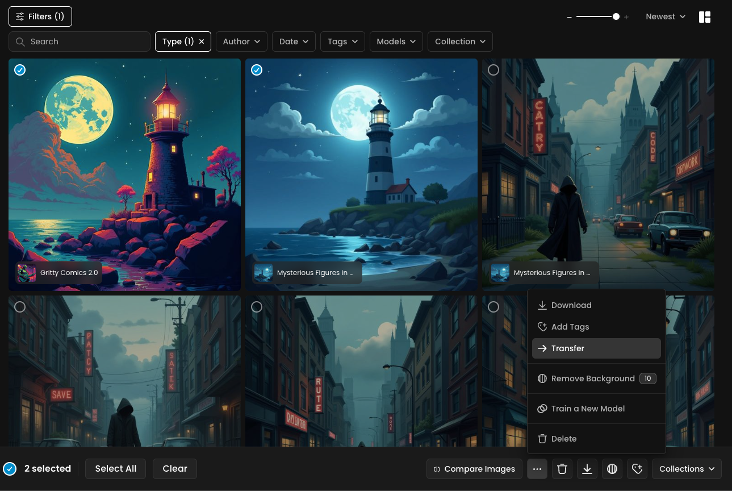Click the remove background icon in bottom toolbar

click(x=612, y=469)
